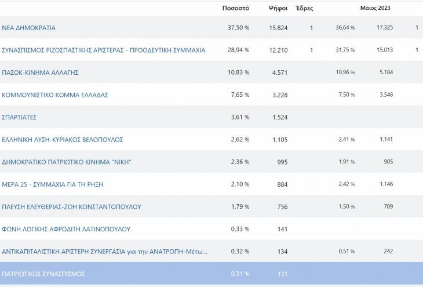The width and height of the screenshot is (423, 287).
Task: Click the 756 votes value
Action: 282,207
